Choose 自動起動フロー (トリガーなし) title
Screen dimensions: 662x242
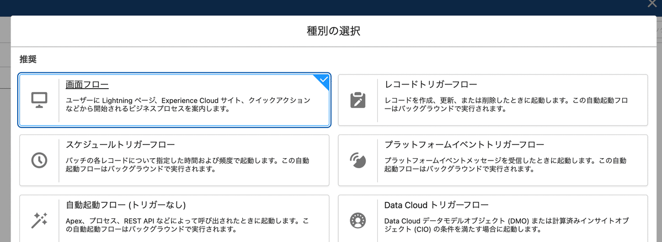coord(126,205)
